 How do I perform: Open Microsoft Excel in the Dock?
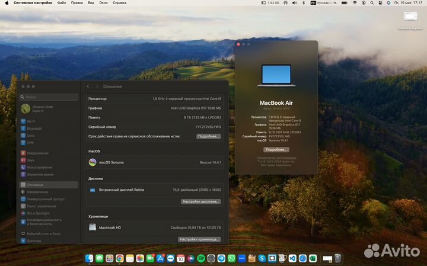click(313, 258)
